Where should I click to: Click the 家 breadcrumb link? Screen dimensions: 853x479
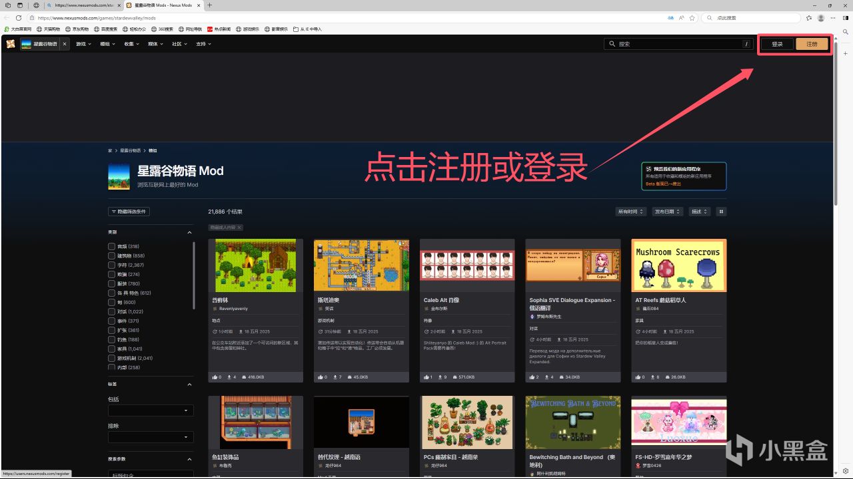pos(110,151)
